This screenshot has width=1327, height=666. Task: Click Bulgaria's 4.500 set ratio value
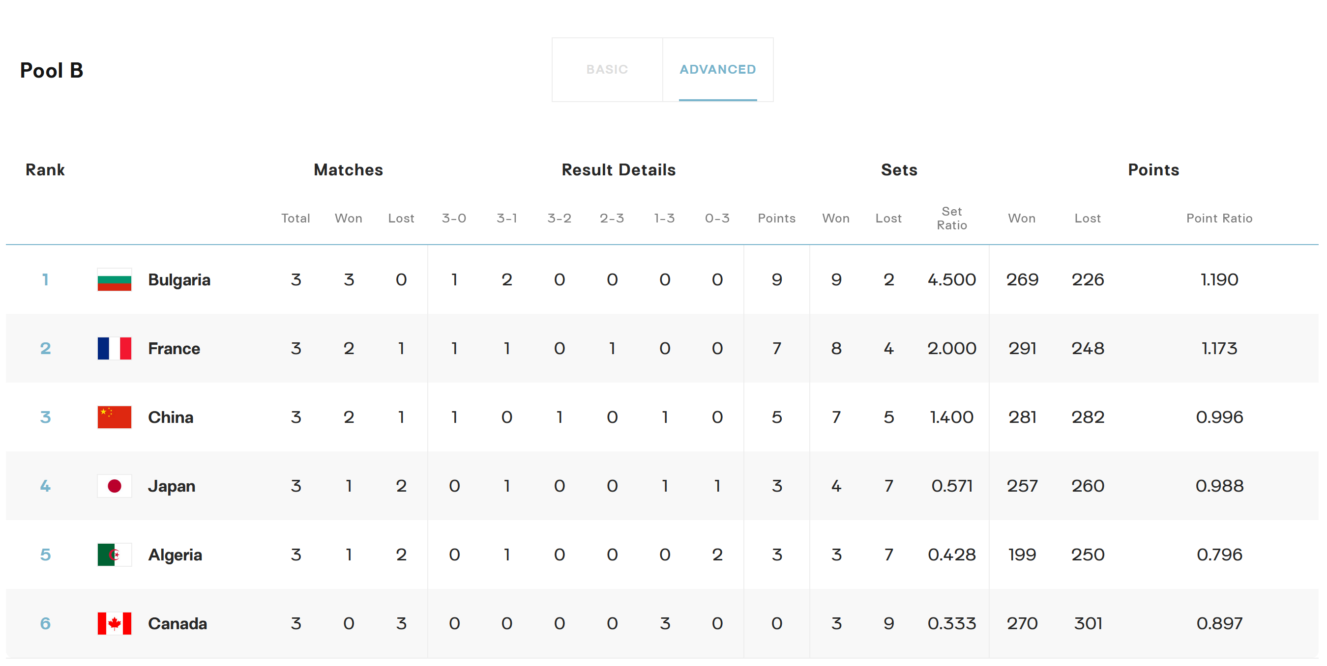pos(951,279)
